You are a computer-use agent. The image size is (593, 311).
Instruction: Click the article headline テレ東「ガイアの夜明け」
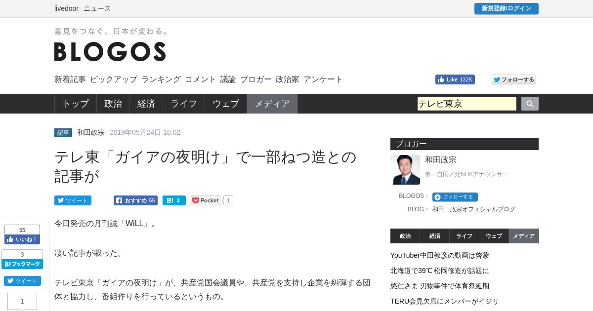tap(205, 166)
